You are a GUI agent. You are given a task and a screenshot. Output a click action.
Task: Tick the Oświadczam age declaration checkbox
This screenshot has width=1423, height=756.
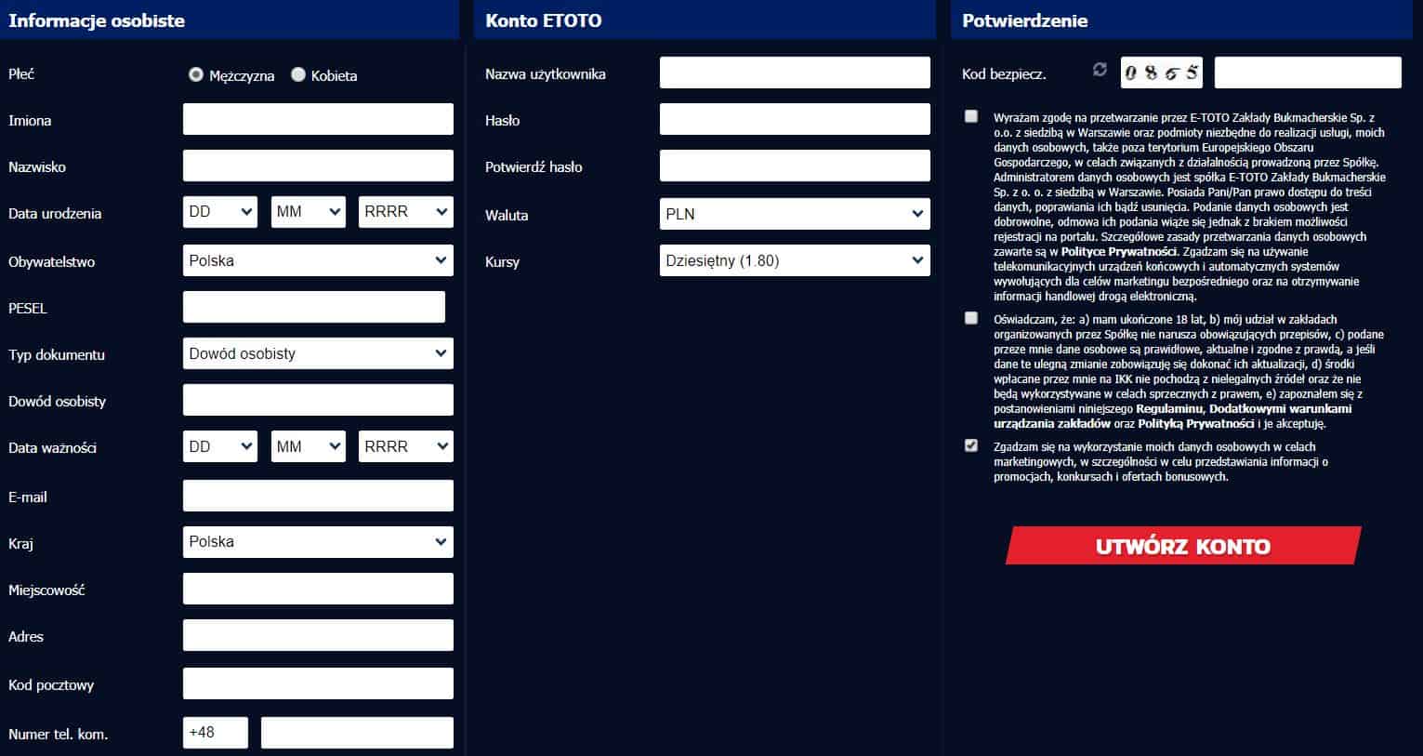coord(971,318)
